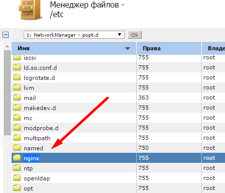
Task: Select the openldap folder icon
Action: pyautogui.click(x=17, y=178)
